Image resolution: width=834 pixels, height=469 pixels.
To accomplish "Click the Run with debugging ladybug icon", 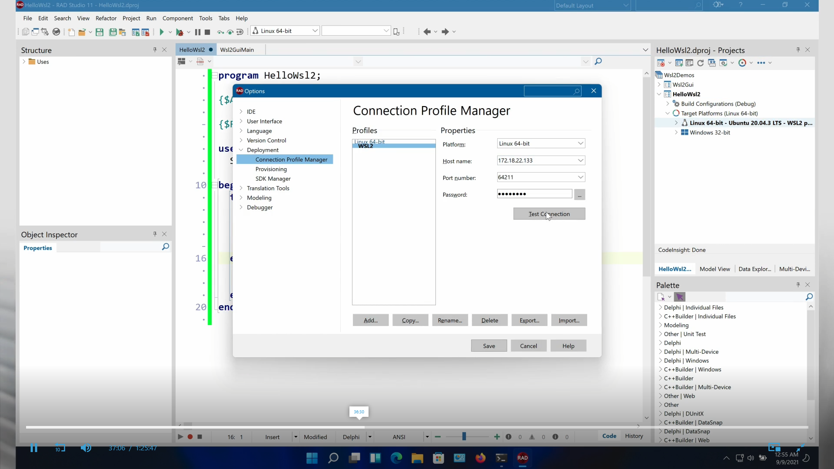I will (179, 32).
